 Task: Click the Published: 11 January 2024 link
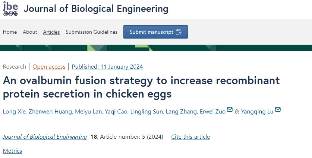pos(107,67)
